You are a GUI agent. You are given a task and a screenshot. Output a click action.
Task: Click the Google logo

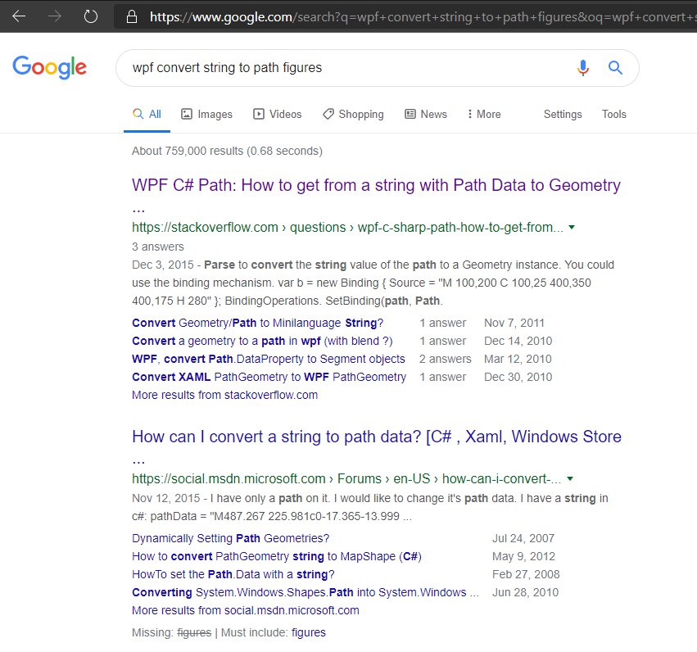[49, 67]
